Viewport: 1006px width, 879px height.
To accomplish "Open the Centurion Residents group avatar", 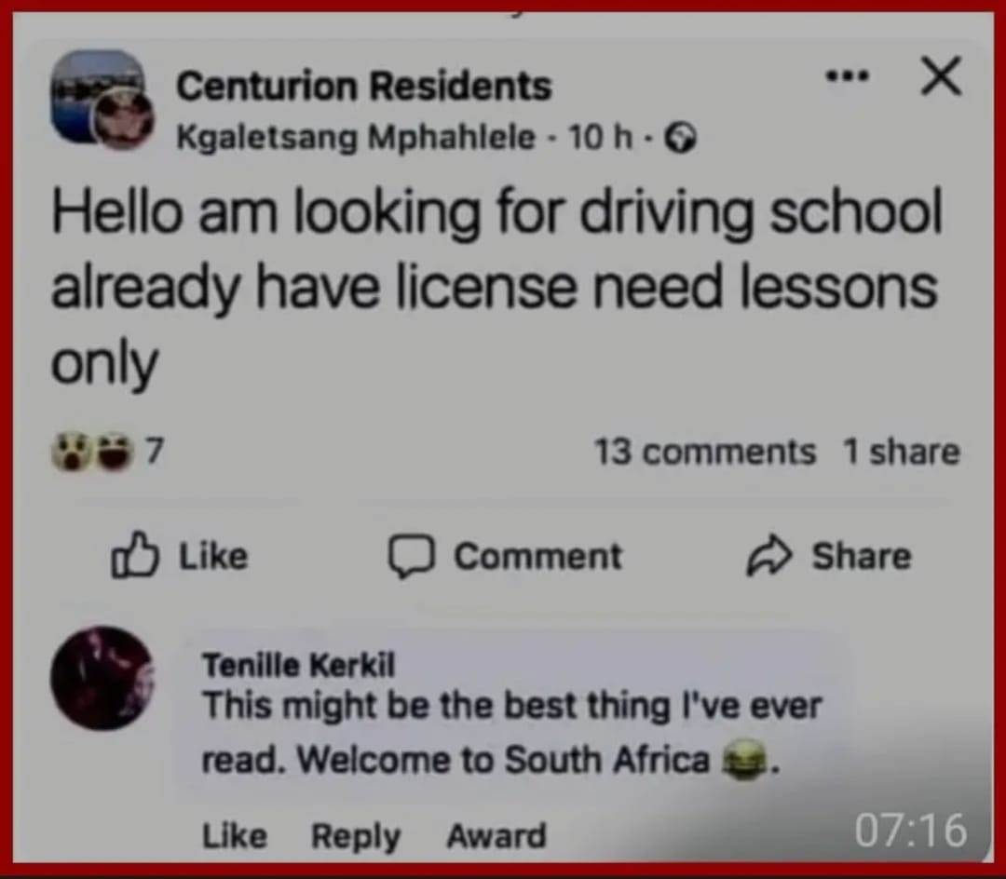I will coord(98,96).
